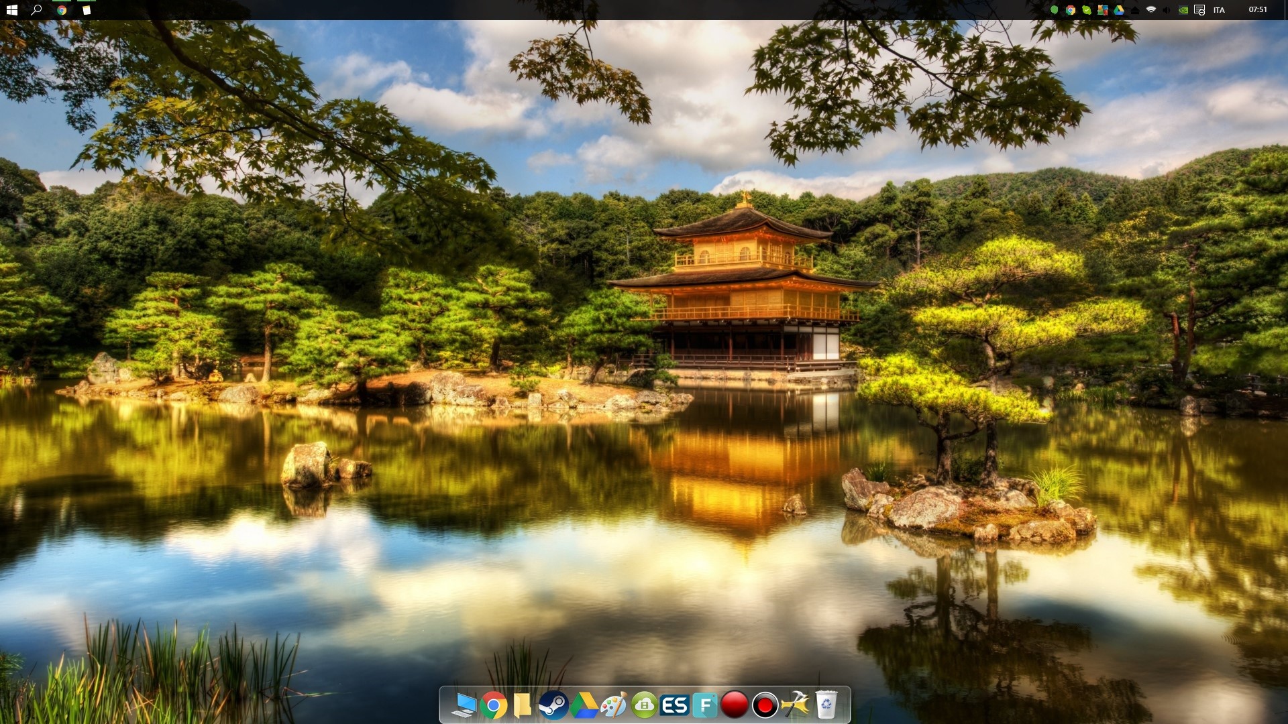Viewport: 1288px width, 724px height.
Task: Switch to Chrome in the top taskbar
Action: tap(62, 10)
